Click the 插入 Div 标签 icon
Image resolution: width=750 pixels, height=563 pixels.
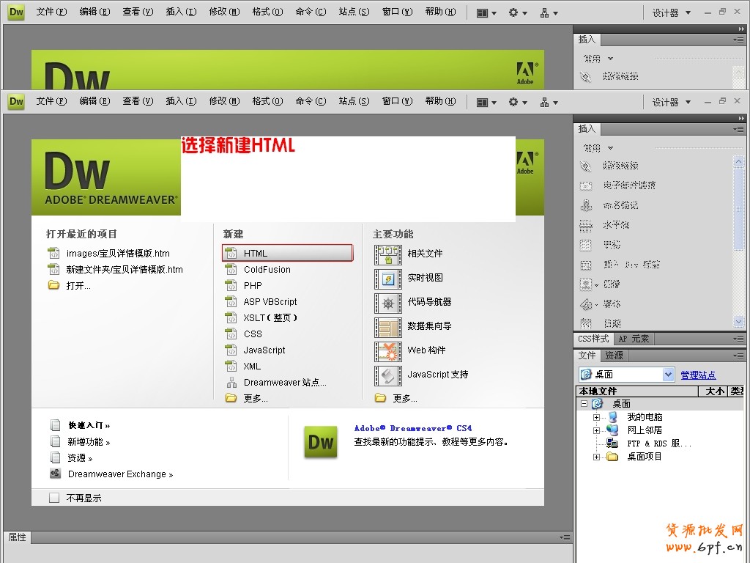[585, 264]
